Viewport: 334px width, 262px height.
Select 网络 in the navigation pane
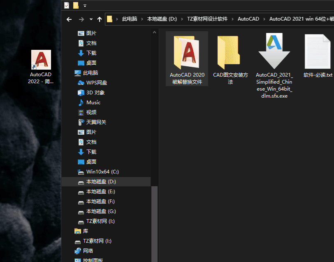(x=88, y=251)
